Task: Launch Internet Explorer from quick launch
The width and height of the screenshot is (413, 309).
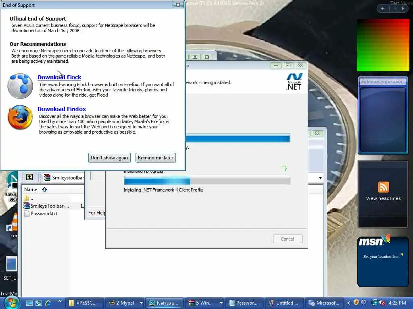Action: click(x=48, y=303)
